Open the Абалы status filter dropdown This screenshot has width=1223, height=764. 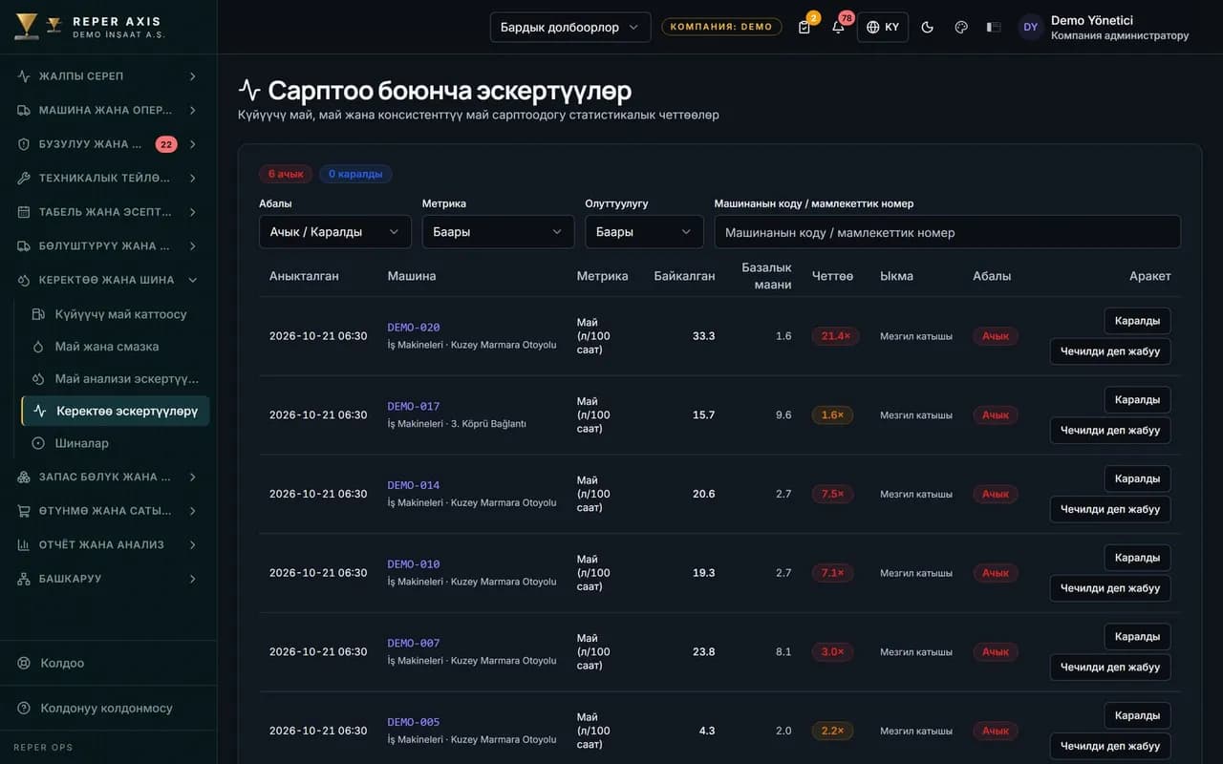335,232
